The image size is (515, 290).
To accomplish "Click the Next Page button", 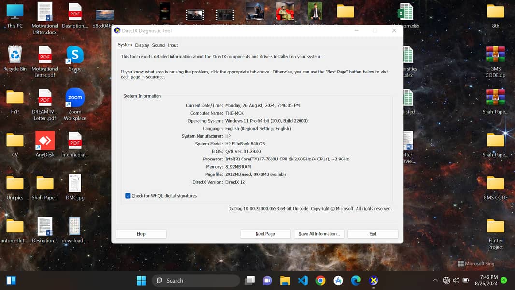I will [x=265, y=234].
